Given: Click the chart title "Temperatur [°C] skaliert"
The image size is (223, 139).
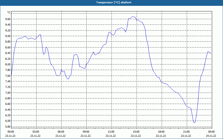Looking at the screenshot, I should point(114,3).
